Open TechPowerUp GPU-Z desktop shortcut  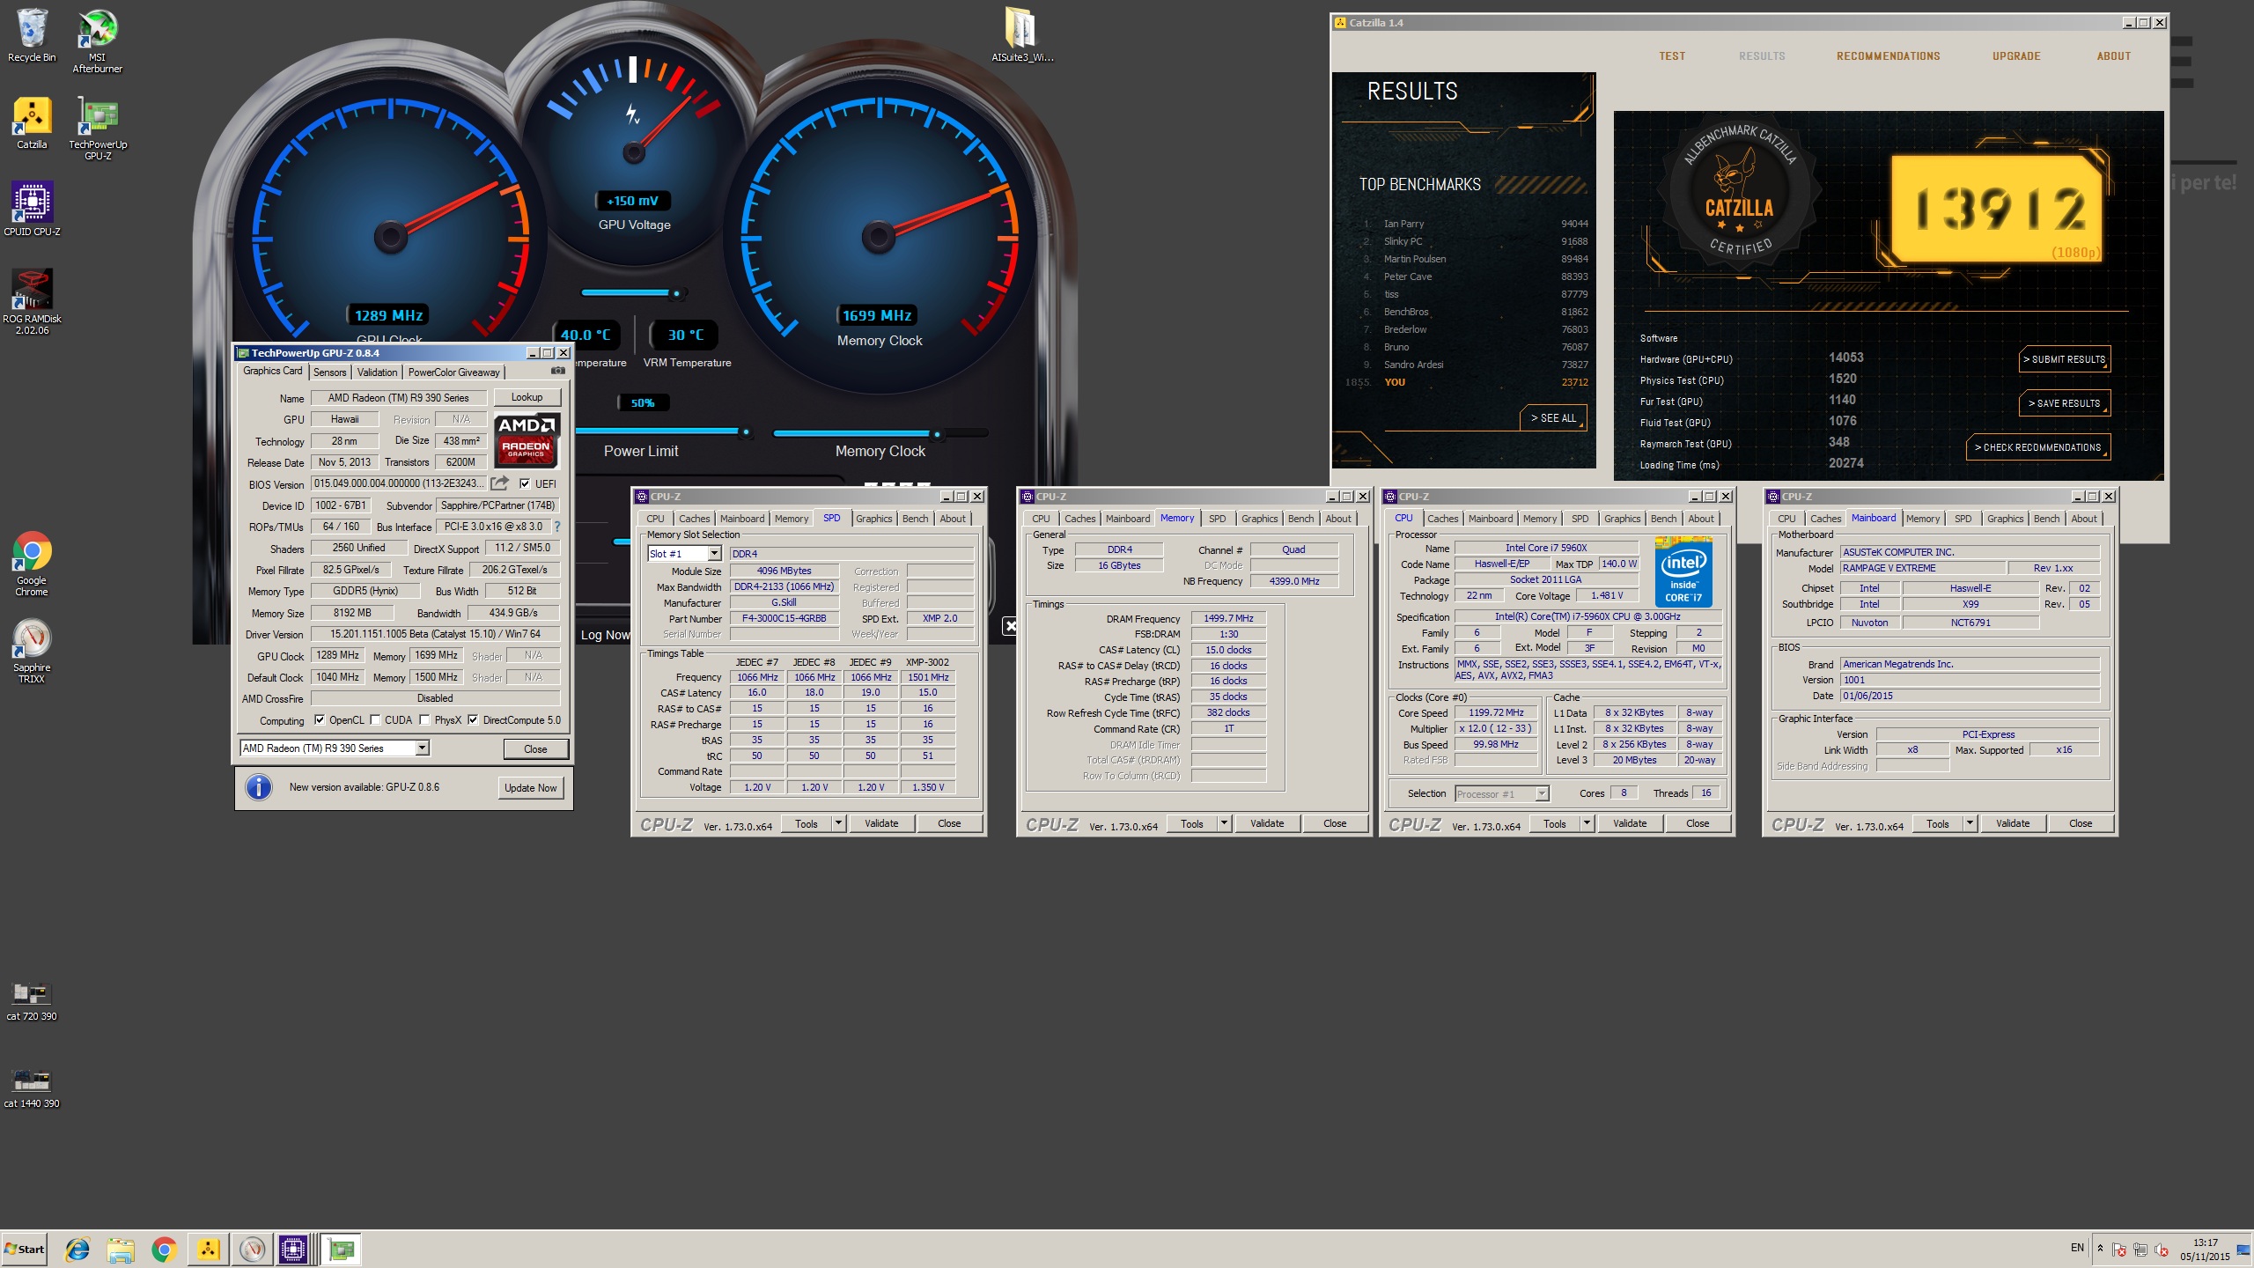tap(98, 129)
